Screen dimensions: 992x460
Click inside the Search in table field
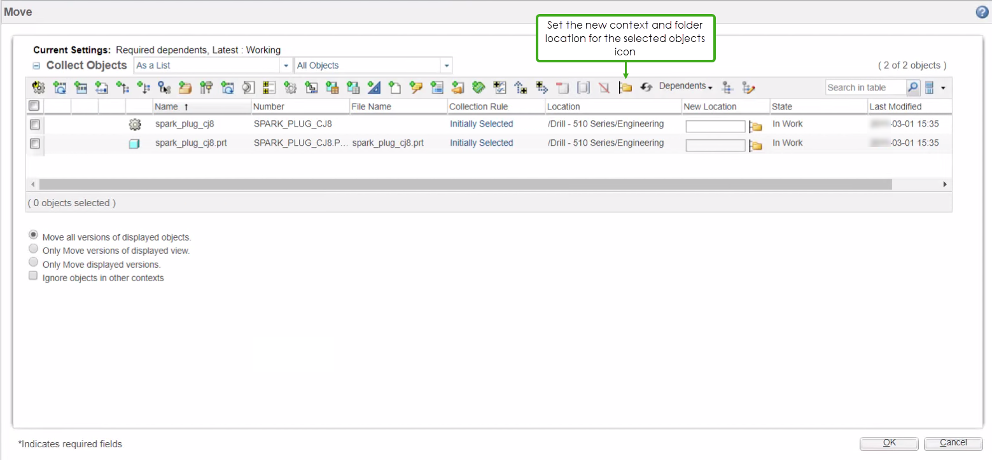(865, 87)
